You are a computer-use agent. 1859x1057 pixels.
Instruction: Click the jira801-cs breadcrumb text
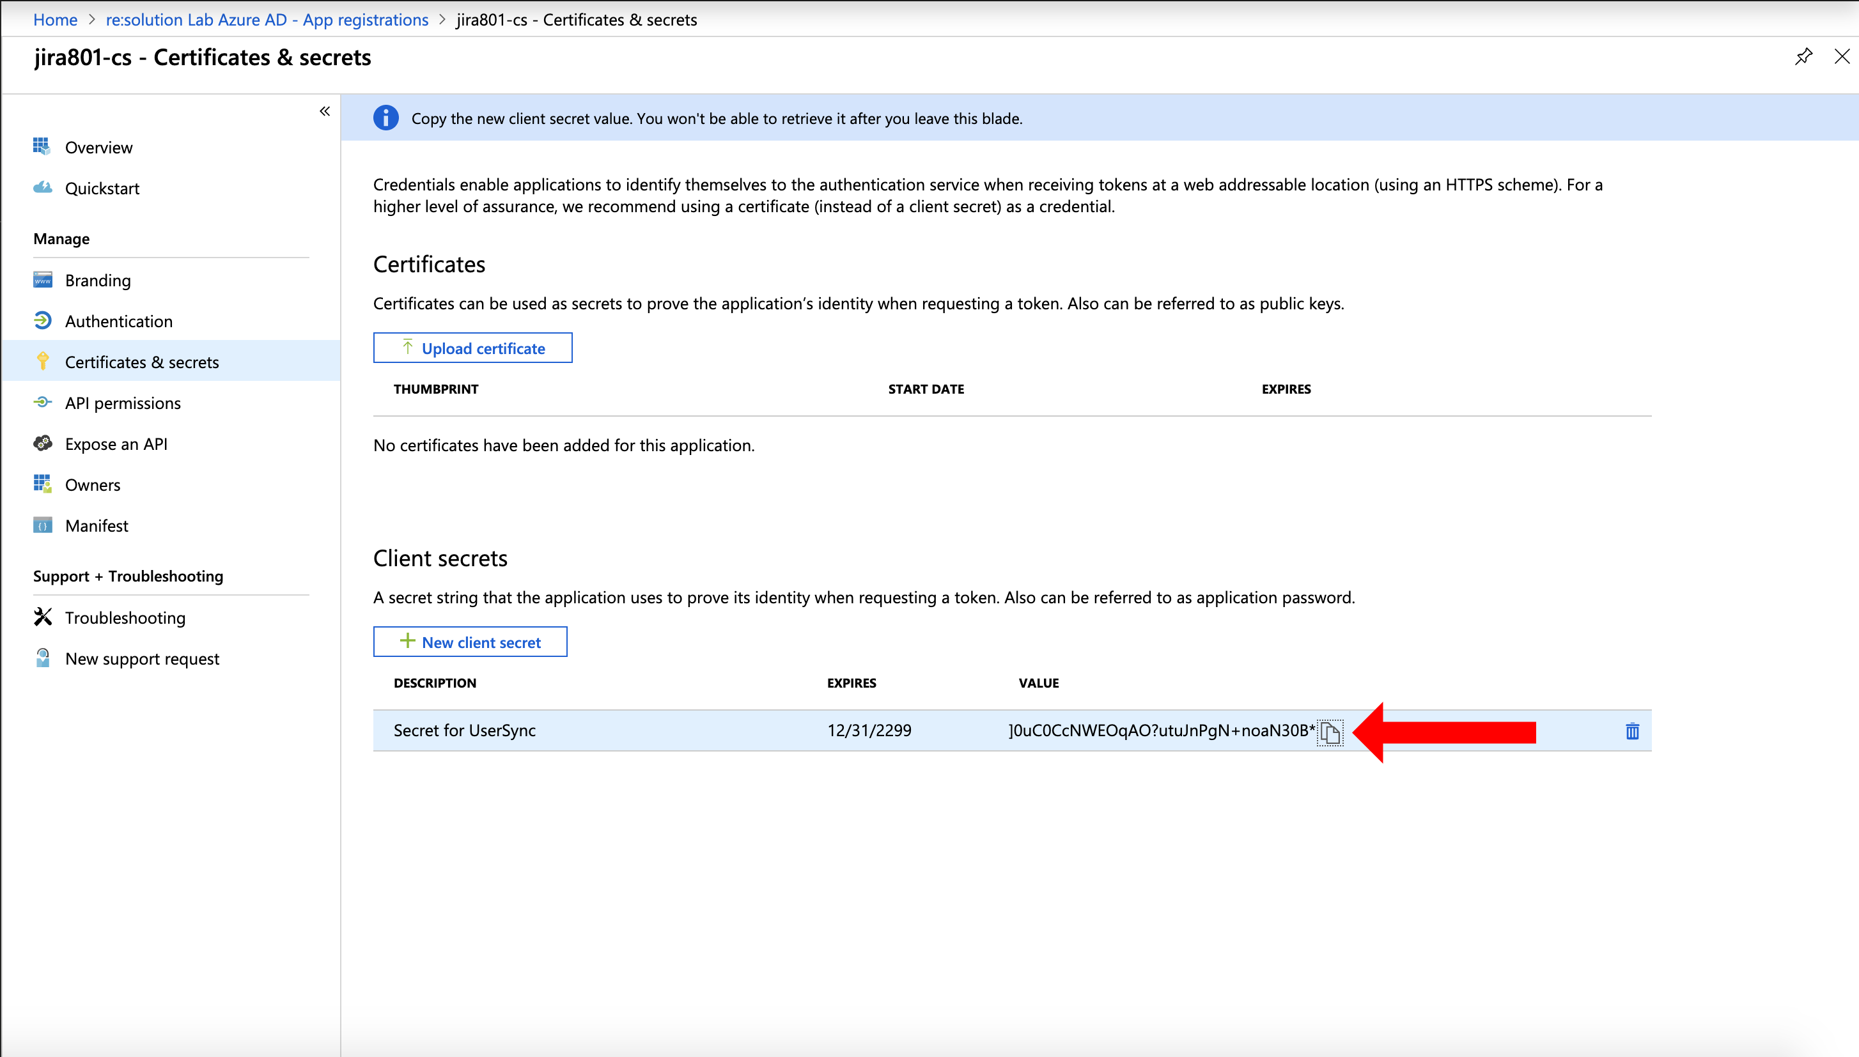click(x=577, y=20)
